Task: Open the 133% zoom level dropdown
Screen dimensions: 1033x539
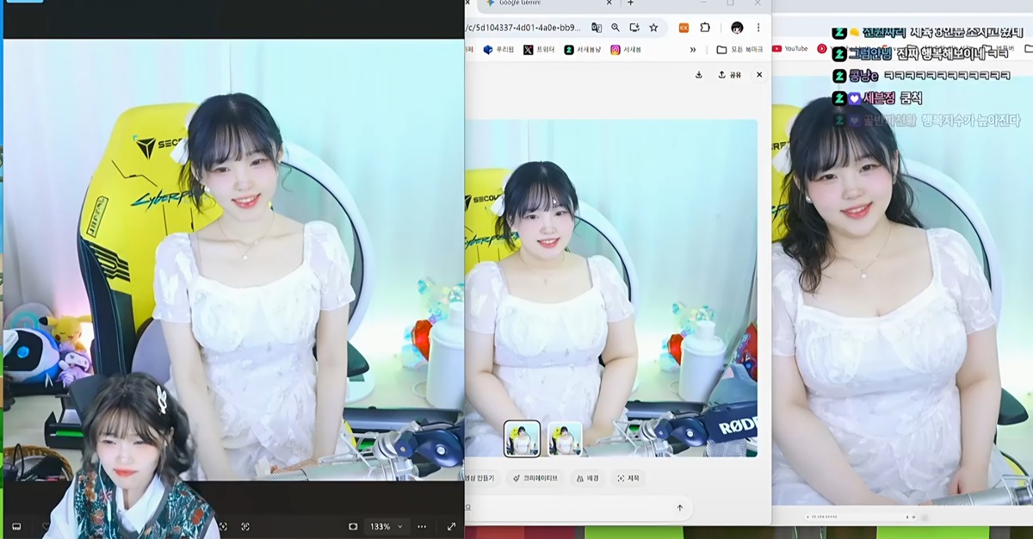Action: point(386,526)
